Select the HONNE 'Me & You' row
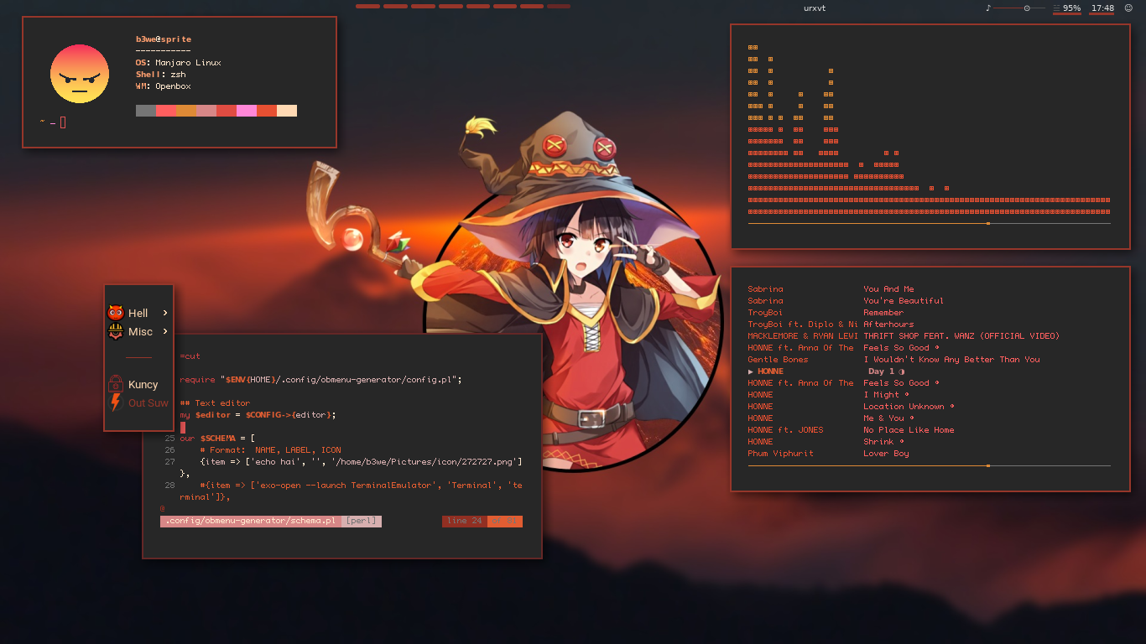Screen dimensions: 1146x644 click(929, 418)
